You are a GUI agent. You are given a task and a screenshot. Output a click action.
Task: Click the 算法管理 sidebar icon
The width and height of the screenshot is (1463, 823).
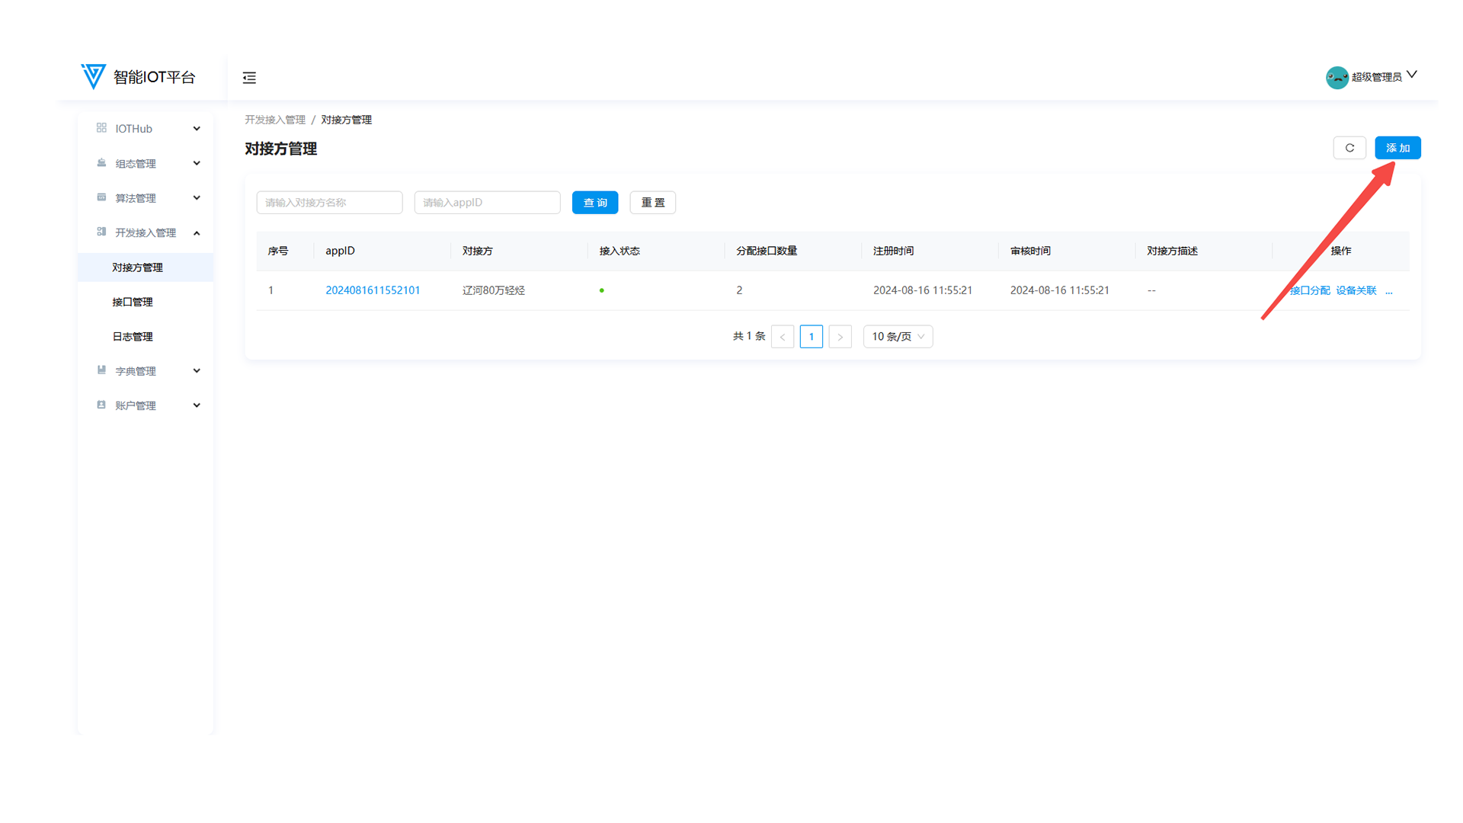coord(101,197)
